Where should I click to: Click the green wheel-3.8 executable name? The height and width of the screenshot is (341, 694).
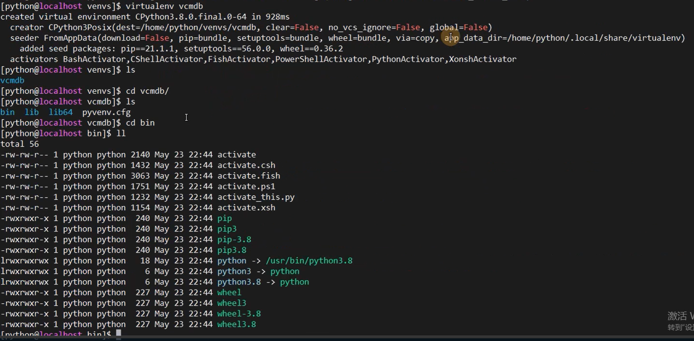pos(239,314)
